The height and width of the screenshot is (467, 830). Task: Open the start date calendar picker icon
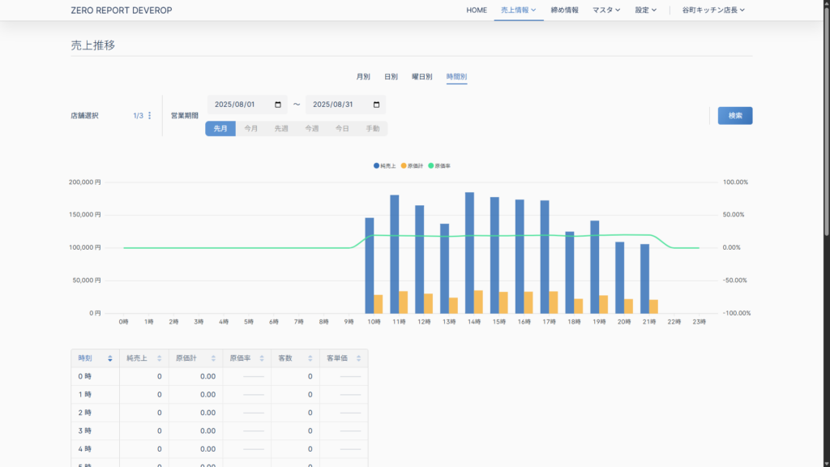[278, 105]
